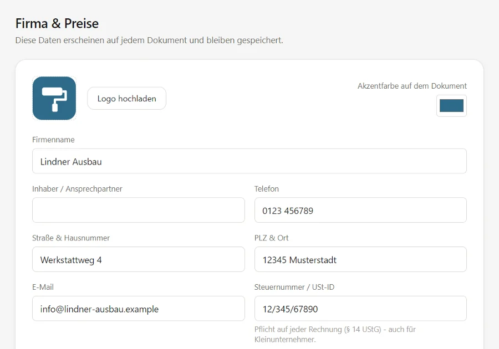The height and width of the screenshot is (349, 499).
Task: Click the Telefon label
Action: [266, 189]
